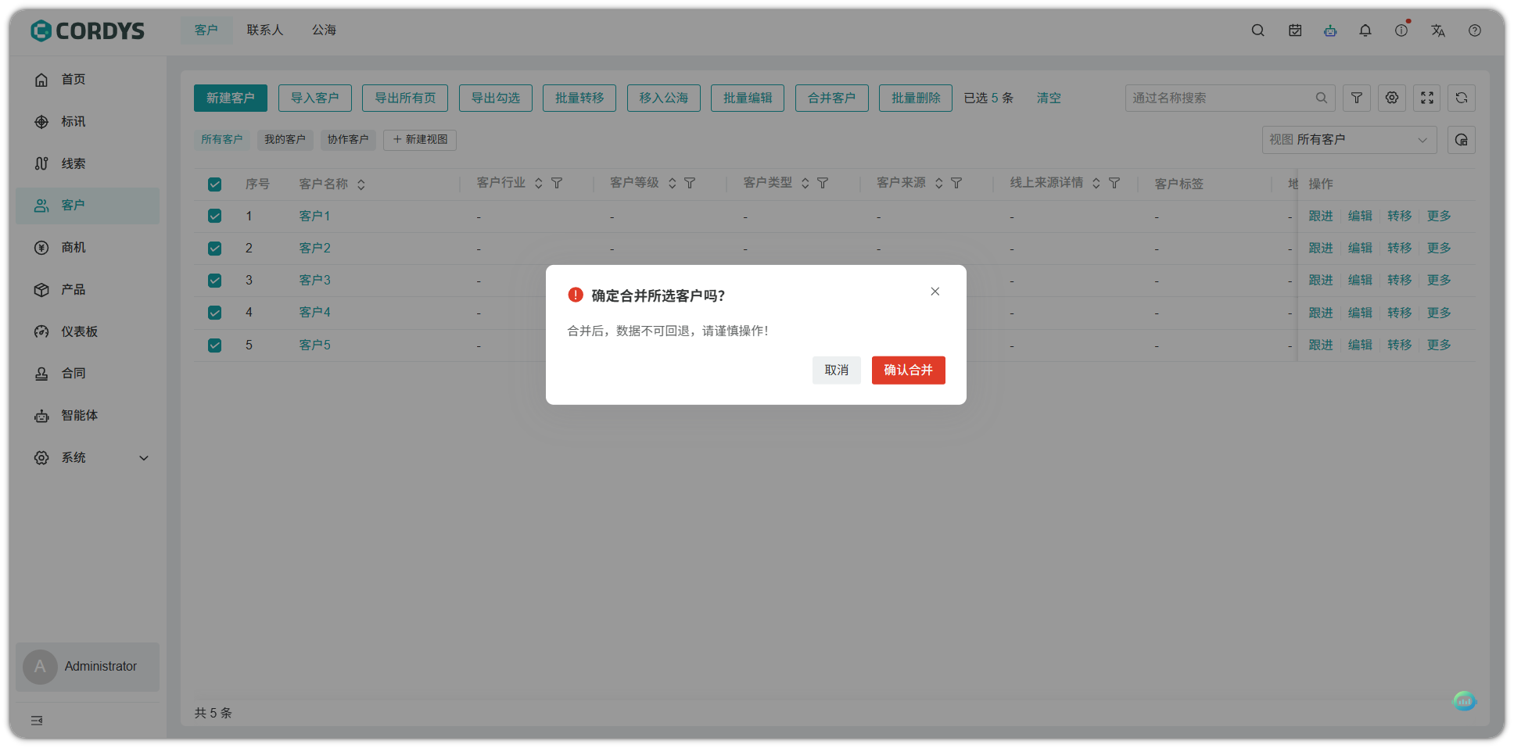Confirm merge with 确认合并 button
Viewport: 1514px width, 748px height.
[908, 370]
